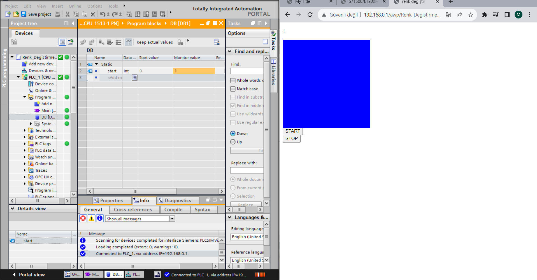Enable the Match case checkbox

coord(233,89)
